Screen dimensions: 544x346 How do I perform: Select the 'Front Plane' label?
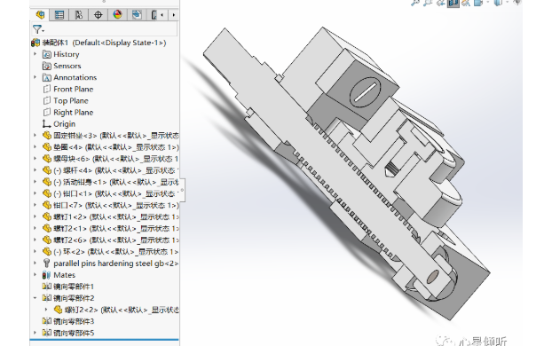click(x=73, y=89)
